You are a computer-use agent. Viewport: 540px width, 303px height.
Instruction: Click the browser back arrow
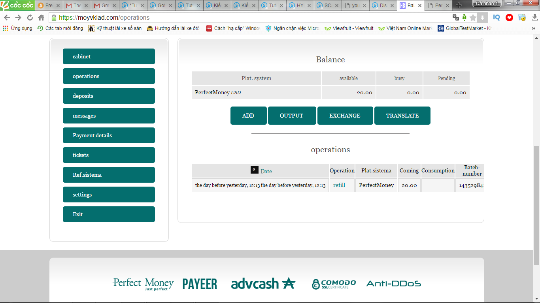[7, 18]
